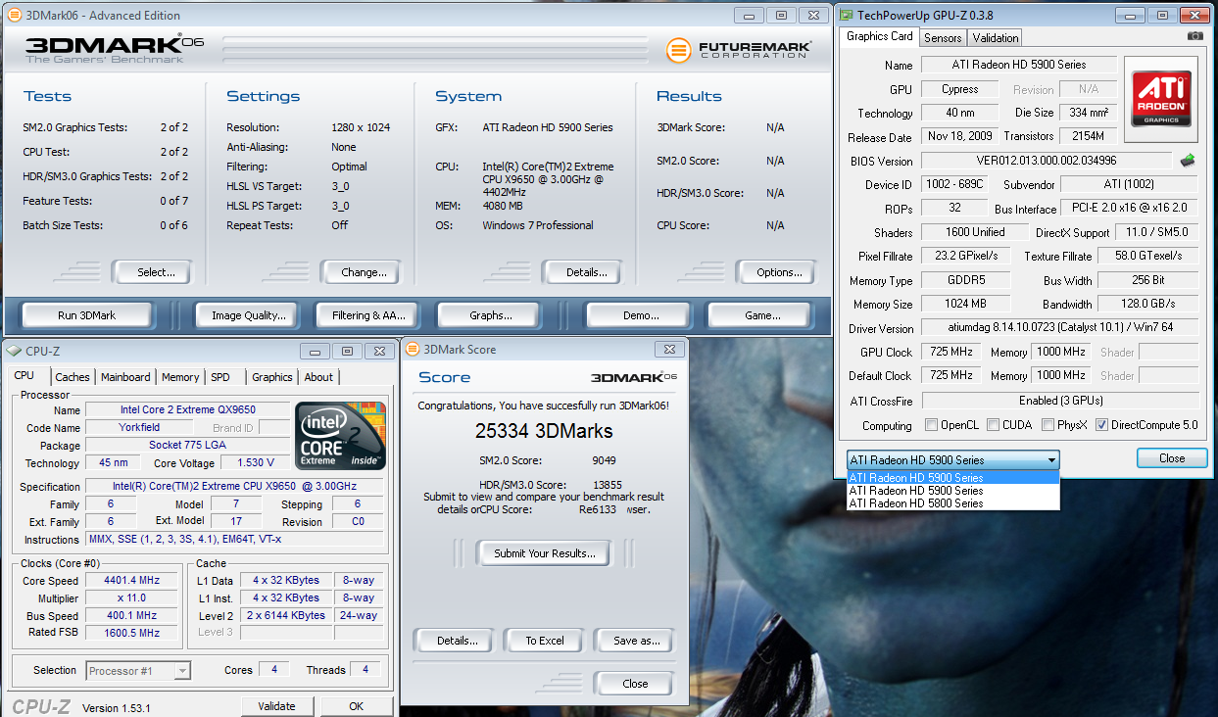Image resolution: width=1218 pixels, height=717 pixels.
Task: Select the highlighted ATI Radeon HD 5900 Series entry
Action: click(x=953, y=478)
